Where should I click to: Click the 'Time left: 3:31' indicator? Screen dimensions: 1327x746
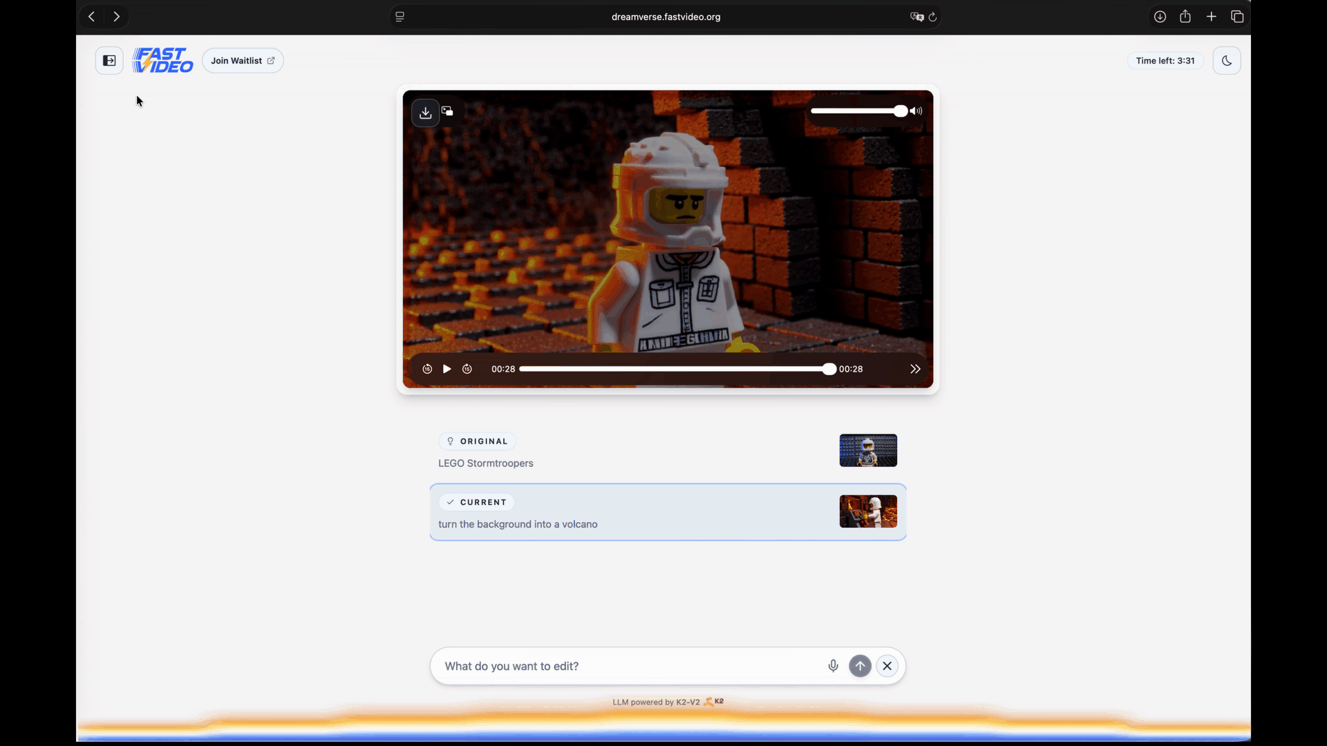[x=1165, y=61]
